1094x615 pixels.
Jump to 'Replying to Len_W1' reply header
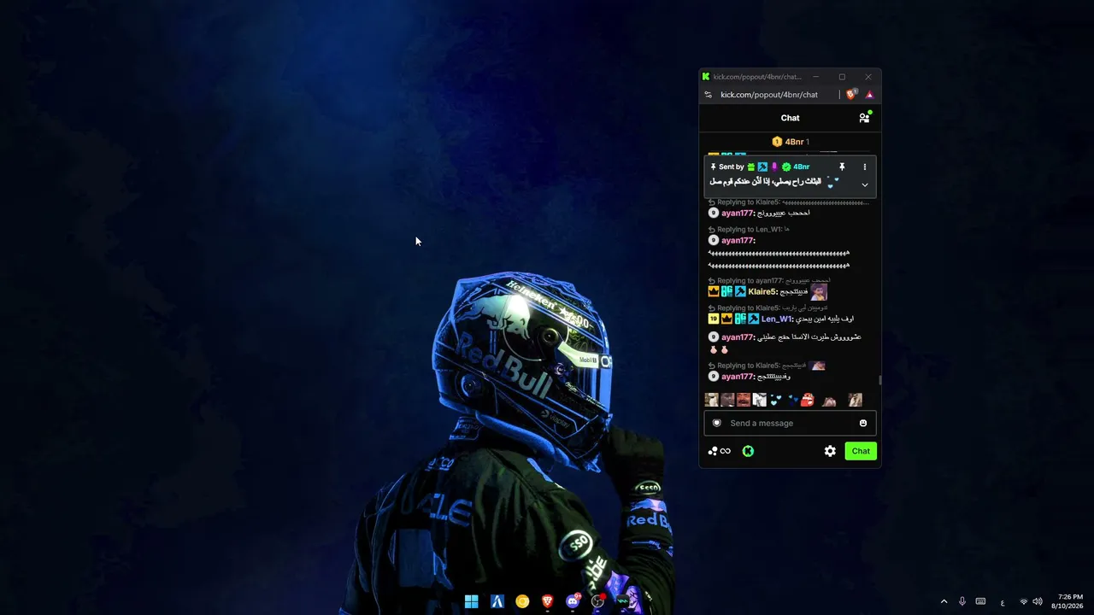tap(748, 230)
